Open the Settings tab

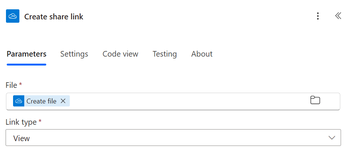pyautogui.click(x=74, y=54)
